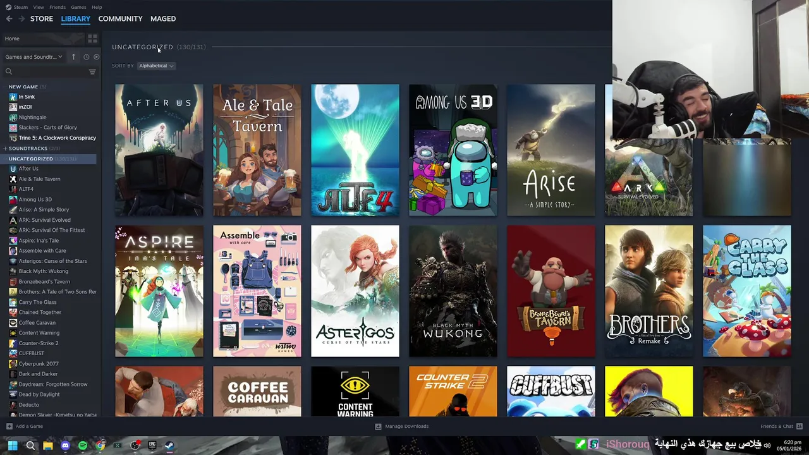Image resolution: width=809 pixels, height=455 pixels.
Task: Select Dead by Daylight in sidebar
Action: [x=39, y=394]
